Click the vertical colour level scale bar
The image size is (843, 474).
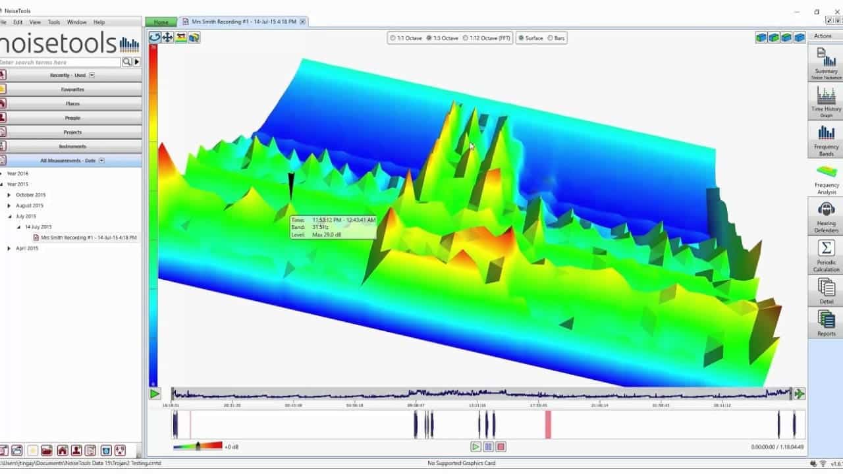pyautogui.click(x=153, y=215)
